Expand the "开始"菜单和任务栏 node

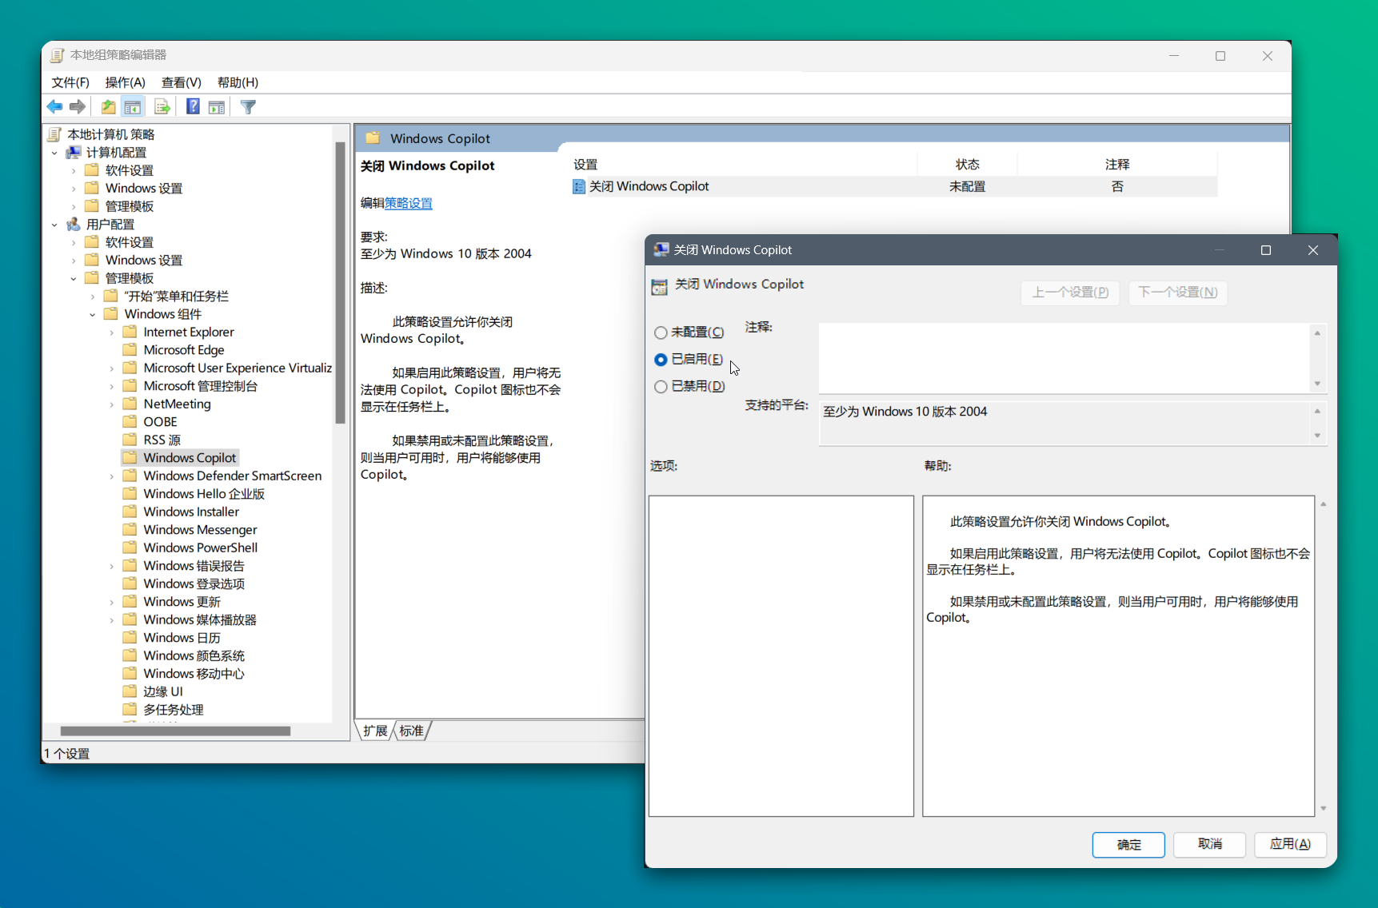point(93,297)
